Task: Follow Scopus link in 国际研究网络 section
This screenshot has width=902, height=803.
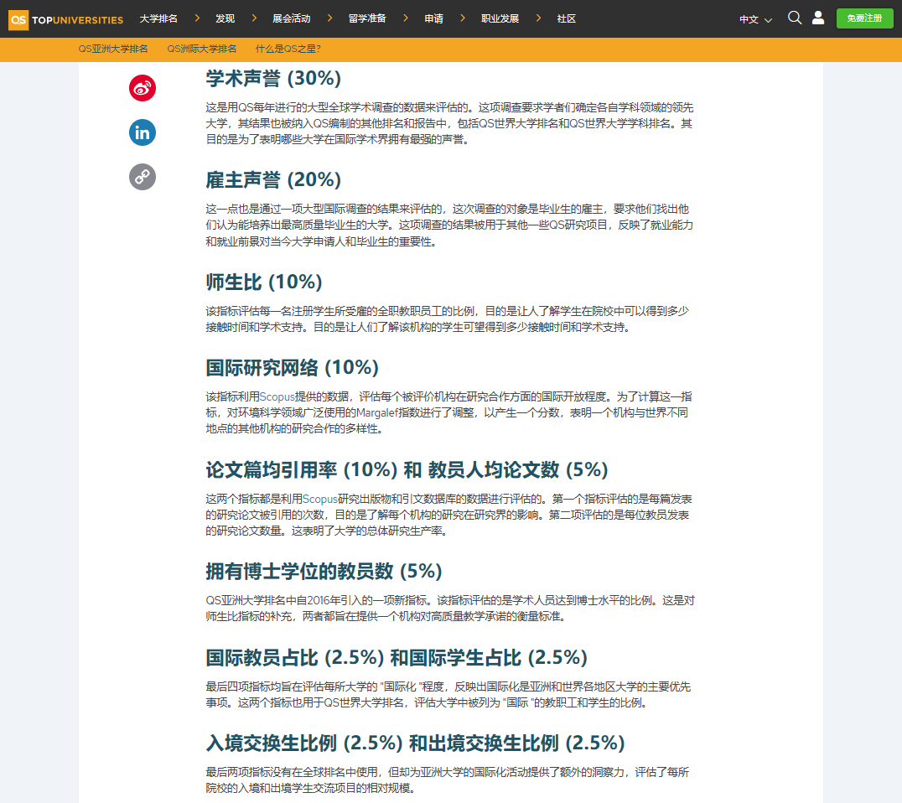Action: click(277, 397)
